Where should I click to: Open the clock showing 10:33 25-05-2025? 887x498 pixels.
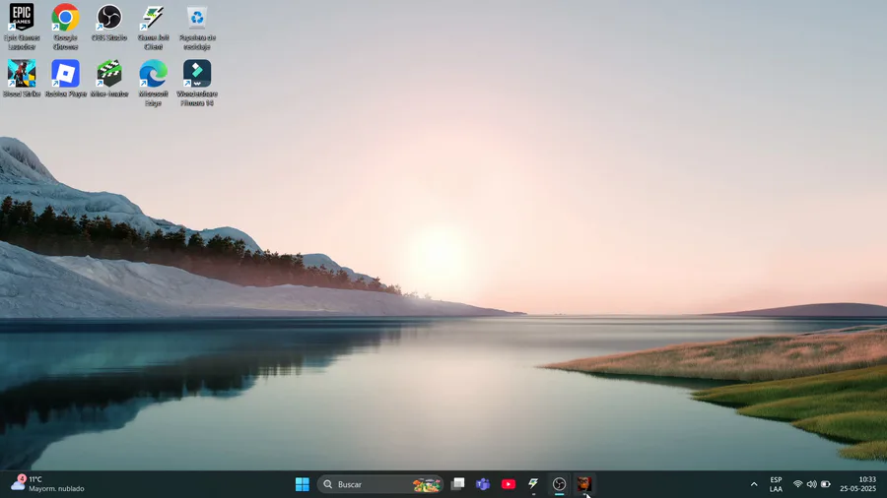tap(858, 484)
